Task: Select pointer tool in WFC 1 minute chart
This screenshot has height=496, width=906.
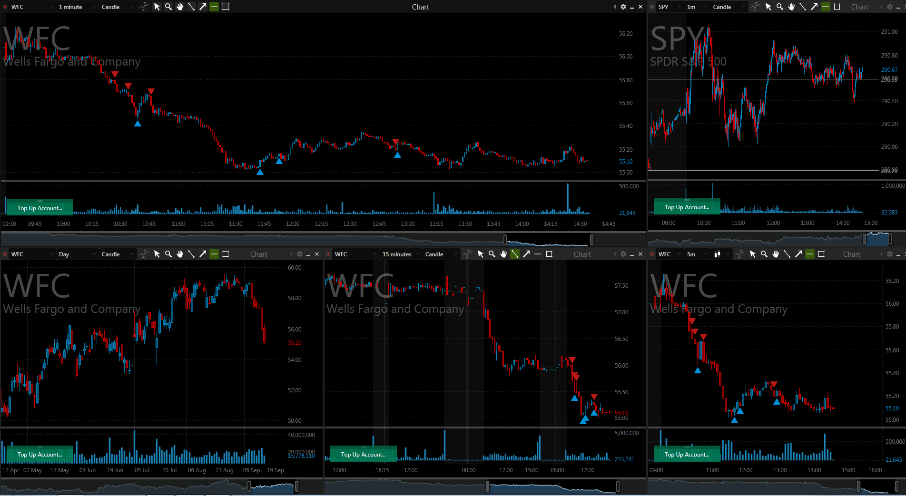Action: click(x=157, y=7)
